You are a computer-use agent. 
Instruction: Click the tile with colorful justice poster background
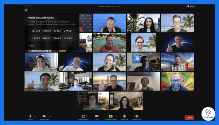coord(177,81)
